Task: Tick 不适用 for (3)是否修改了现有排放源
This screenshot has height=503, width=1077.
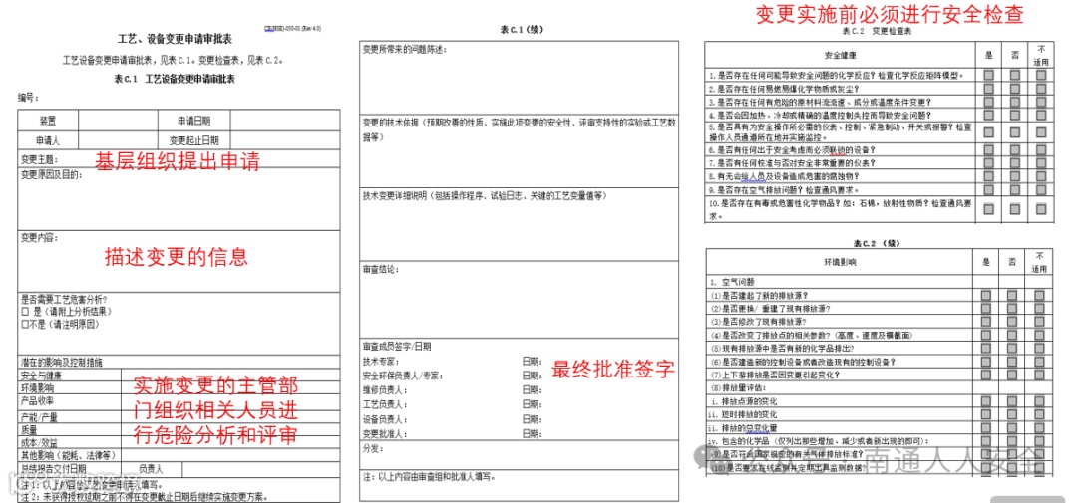Action: click(1039, 321)
